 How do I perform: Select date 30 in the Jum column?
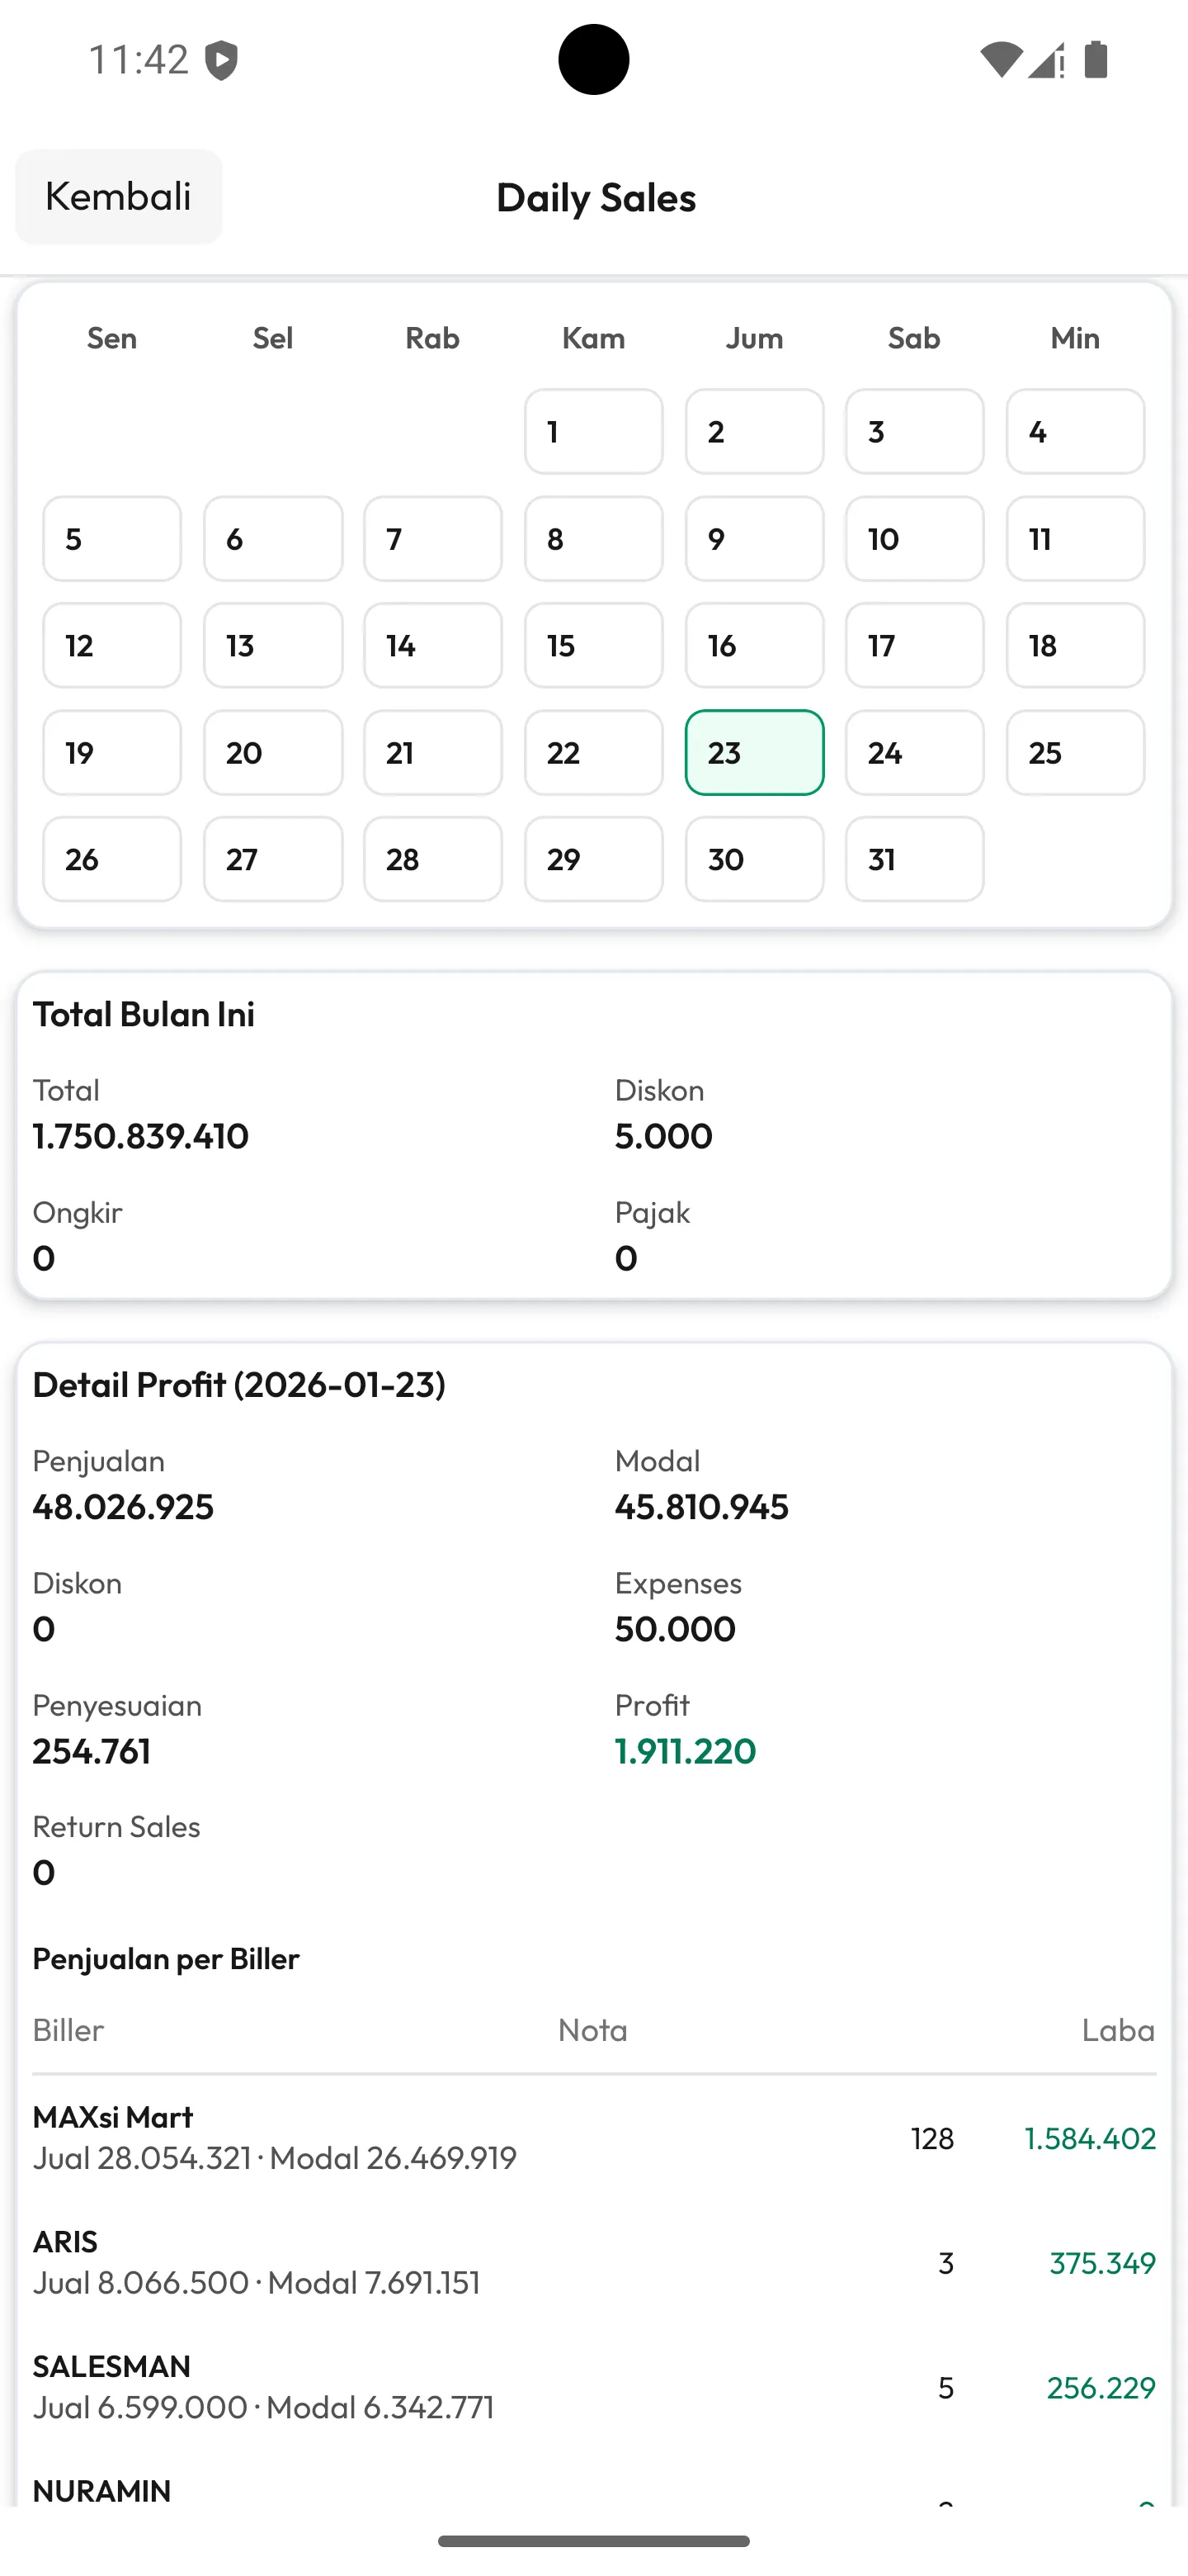coord(754,859)
